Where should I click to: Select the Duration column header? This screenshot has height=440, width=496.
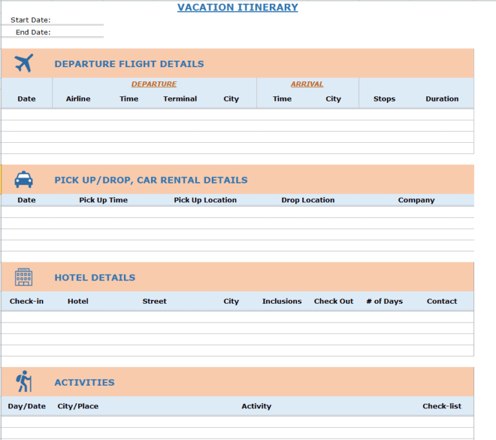[442, 99]
